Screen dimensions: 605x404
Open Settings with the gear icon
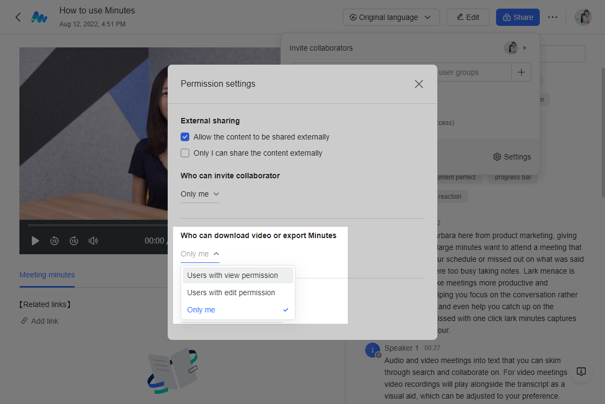pos(512,157)
